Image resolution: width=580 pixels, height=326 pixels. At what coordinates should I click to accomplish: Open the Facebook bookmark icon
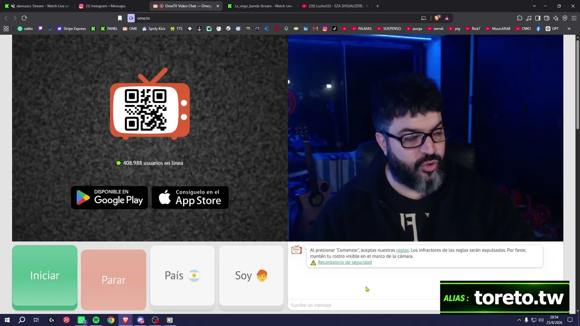tap(538, 29)
